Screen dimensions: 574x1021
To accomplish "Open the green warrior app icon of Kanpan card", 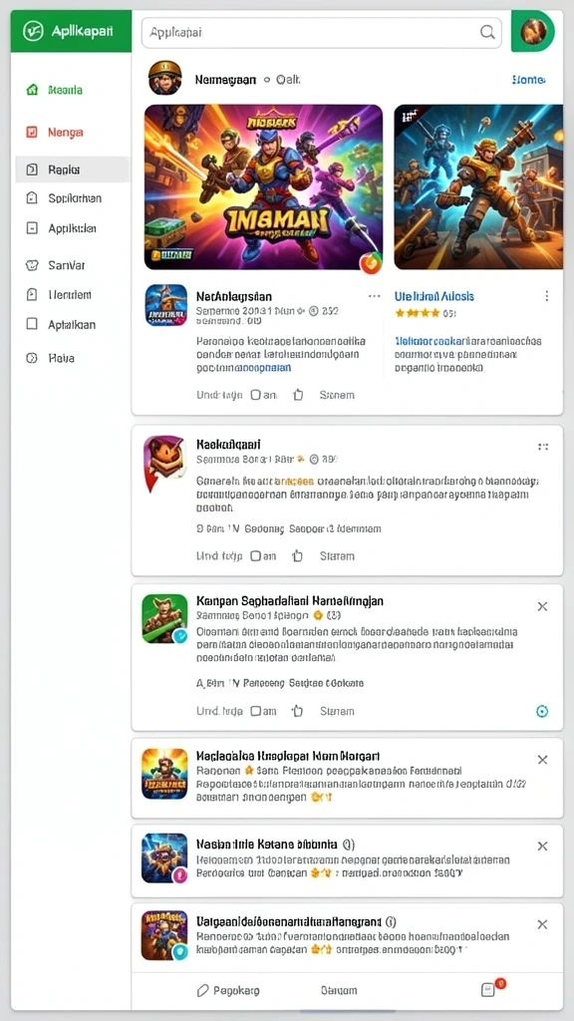I will coord(164,618).
